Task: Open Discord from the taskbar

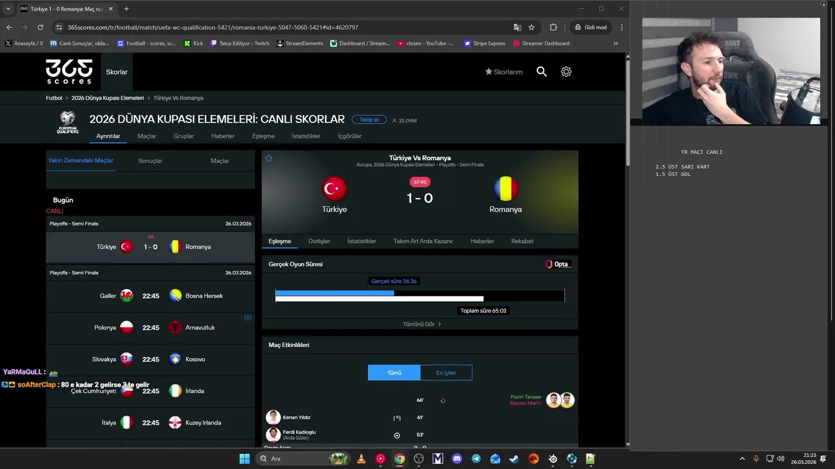Action: 457,459
